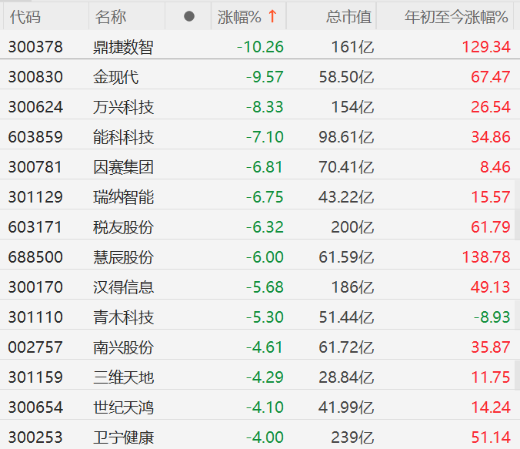The image size is (520, 449).
Task: Click market cap 98.61亿
Action: 347,137
